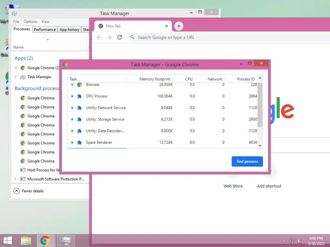Click Add shortcut on new tab page
The image size is (330, 247).
point(269,186)
